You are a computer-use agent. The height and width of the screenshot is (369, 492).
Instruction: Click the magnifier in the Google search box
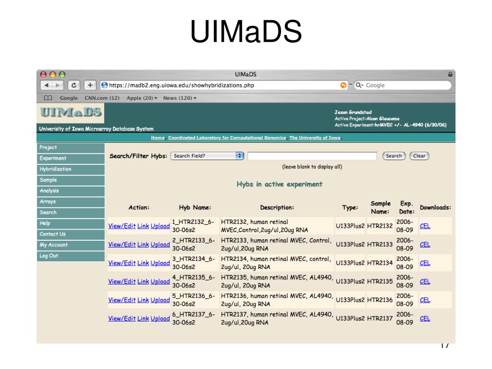click(x=358, y=85)
